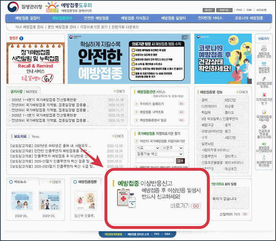This screenshot has height=241, width=276.
Task: Click the clinic search text field
Action: coord(155,160)
